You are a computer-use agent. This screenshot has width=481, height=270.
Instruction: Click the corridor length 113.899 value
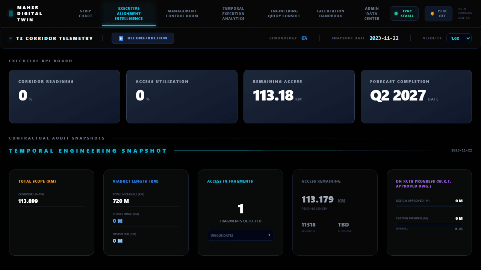tap(28, 201)
